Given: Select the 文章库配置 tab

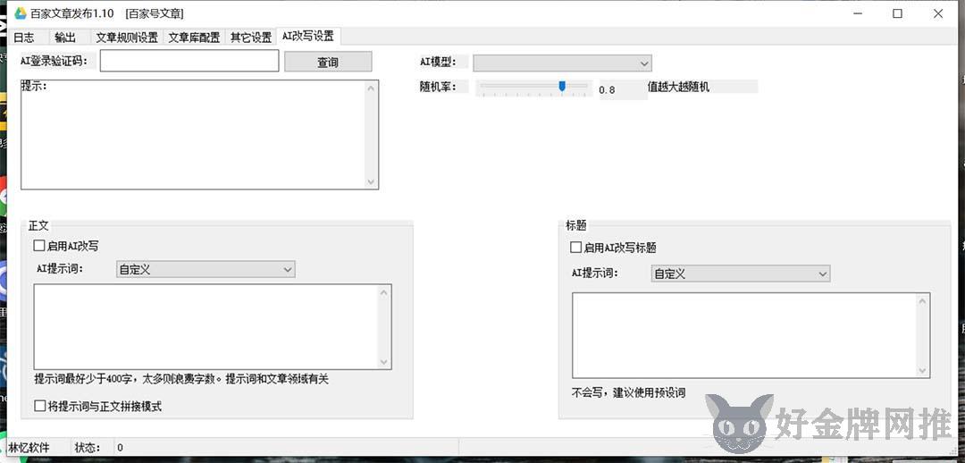Looking at the screenshot, I should [x=194, y=37].
